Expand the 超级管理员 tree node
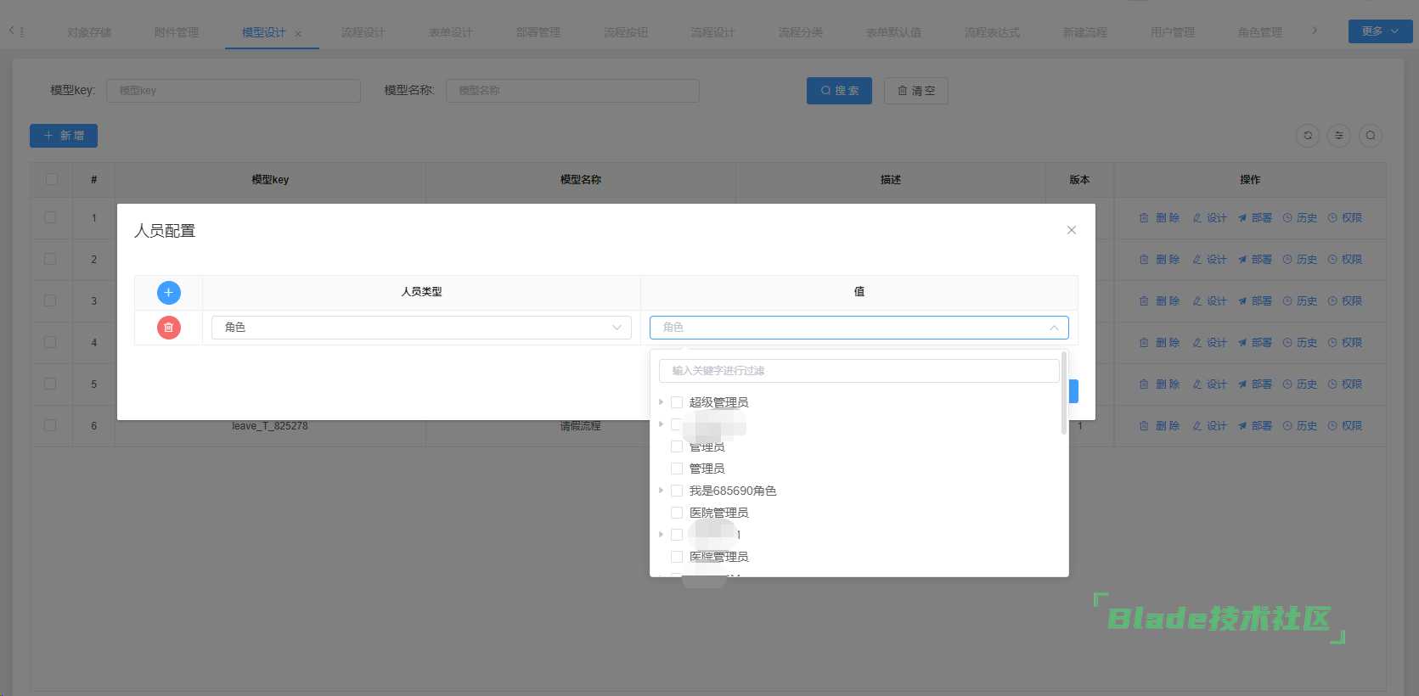Screen dimensions: 1419x696 click(x=661, y=402)
